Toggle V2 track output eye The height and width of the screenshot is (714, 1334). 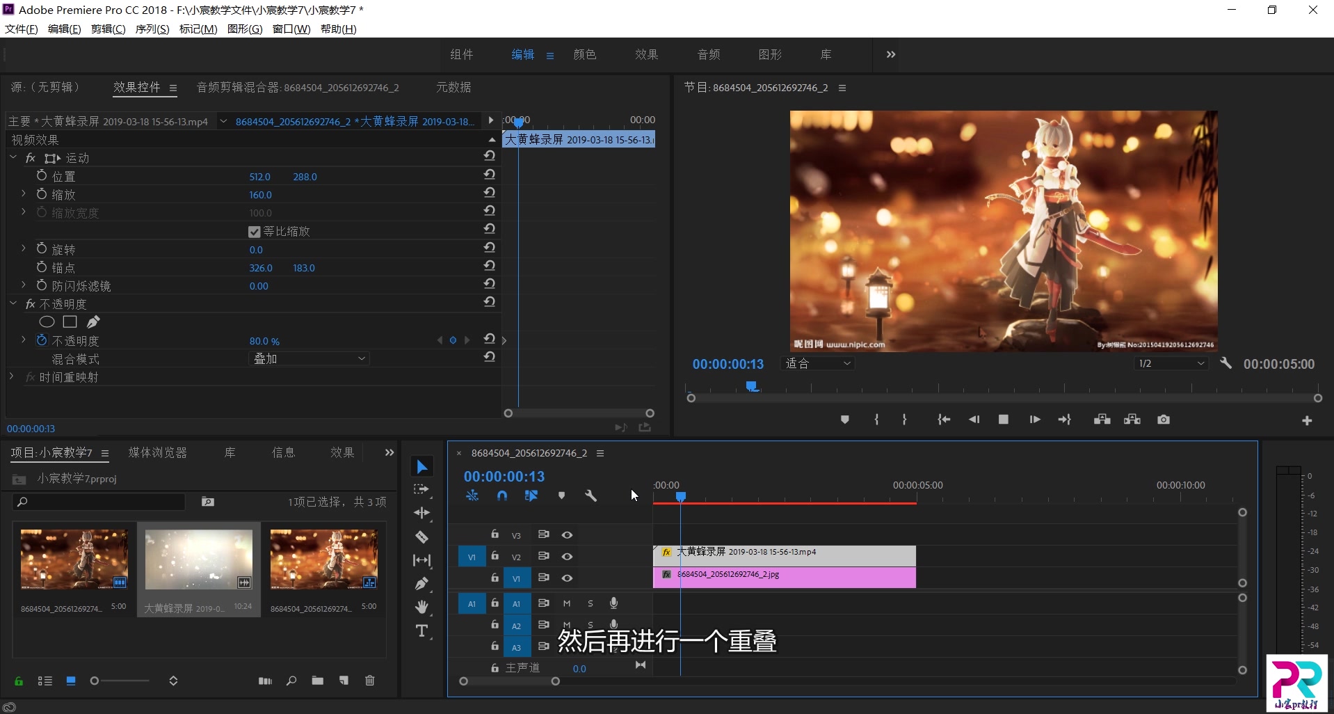click(x=567, y=557)
